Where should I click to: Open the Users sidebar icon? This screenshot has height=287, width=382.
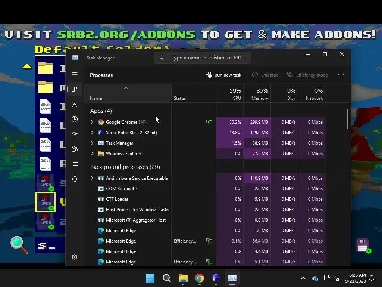pyautogui.click(x=75, y=149)
